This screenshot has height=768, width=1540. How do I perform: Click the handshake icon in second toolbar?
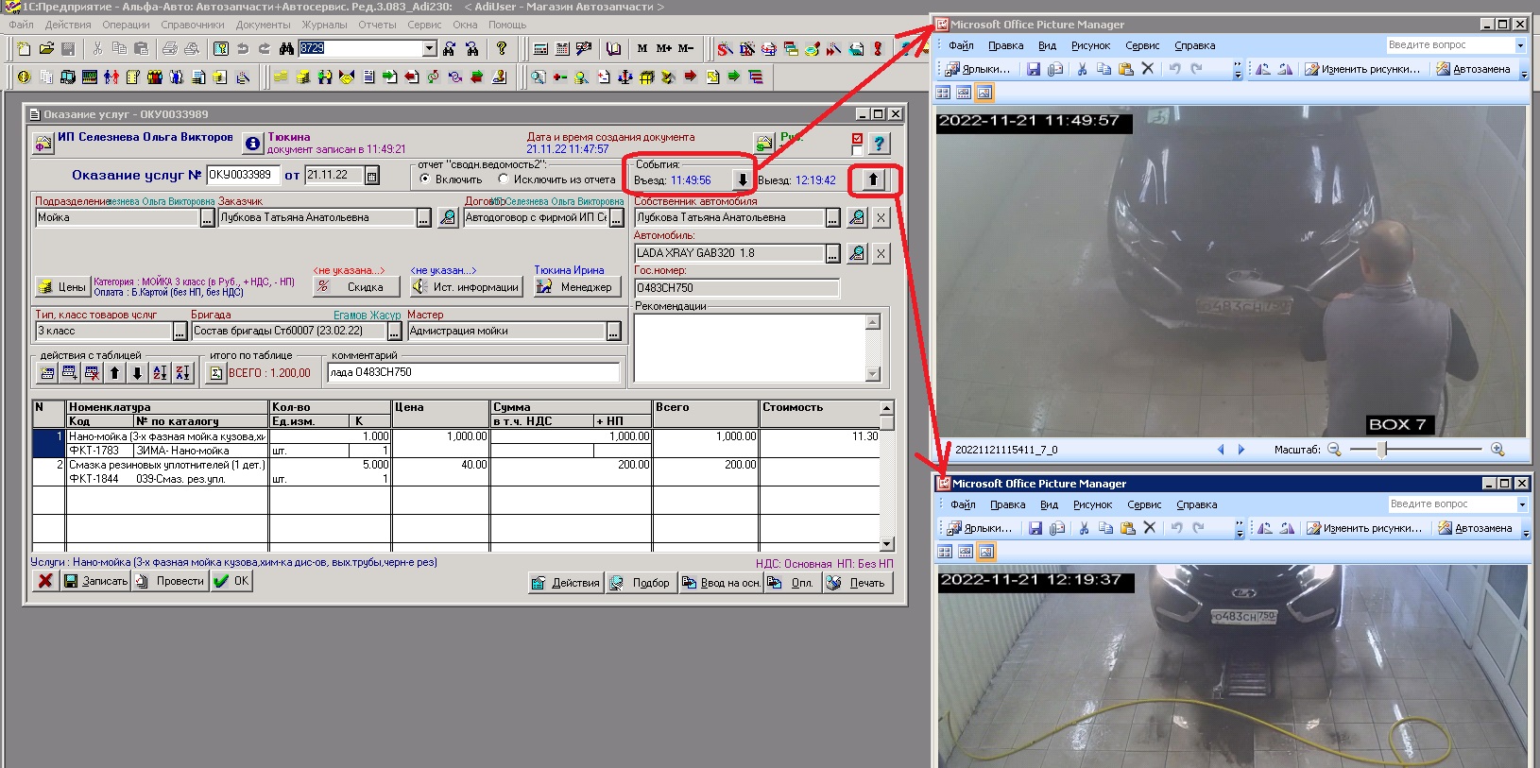(347, 77)
